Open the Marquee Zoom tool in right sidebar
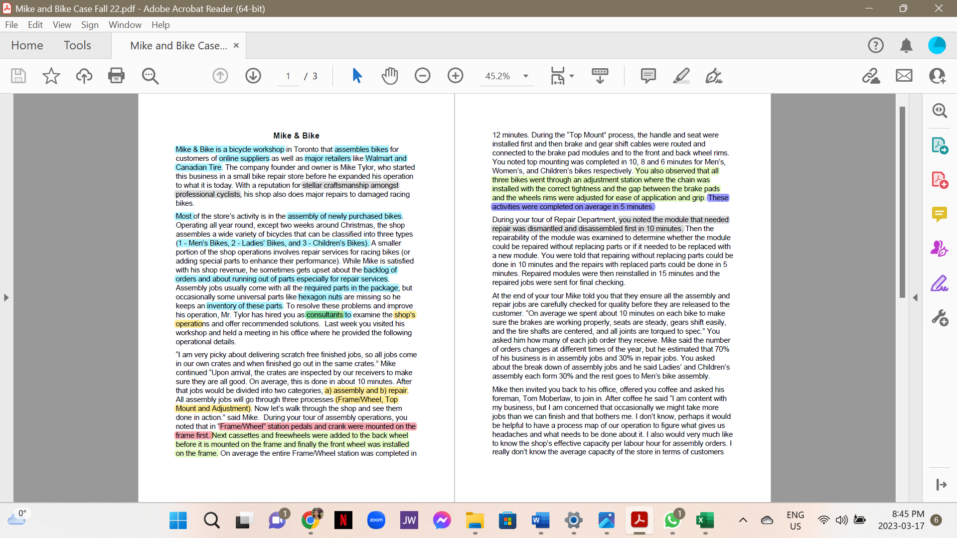 point(940,111)
